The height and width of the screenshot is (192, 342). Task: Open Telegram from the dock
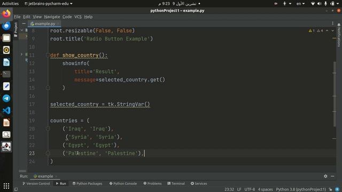tap(6, 98)
